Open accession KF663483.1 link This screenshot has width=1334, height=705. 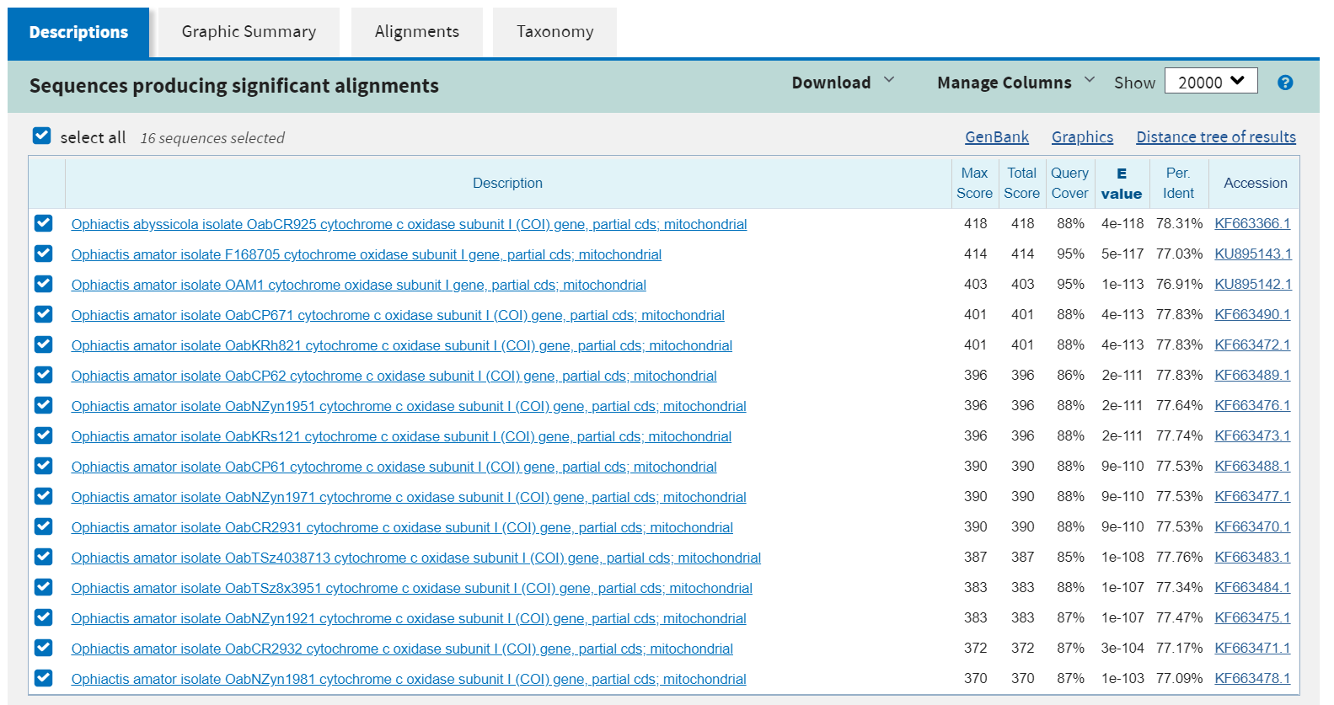coord(1252,557)
